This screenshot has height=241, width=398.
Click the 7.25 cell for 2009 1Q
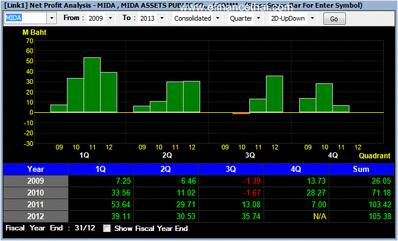101,181
